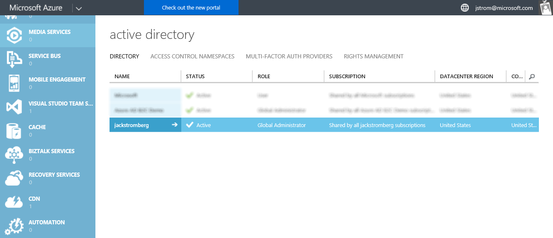Open the search magnifier in table header
The height and width of the screenshot is (238, 553).
click(532, 77)
